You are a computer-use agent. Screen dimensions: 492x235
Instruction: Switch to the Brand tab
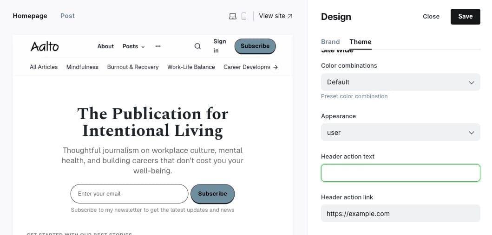pos(330,42)
